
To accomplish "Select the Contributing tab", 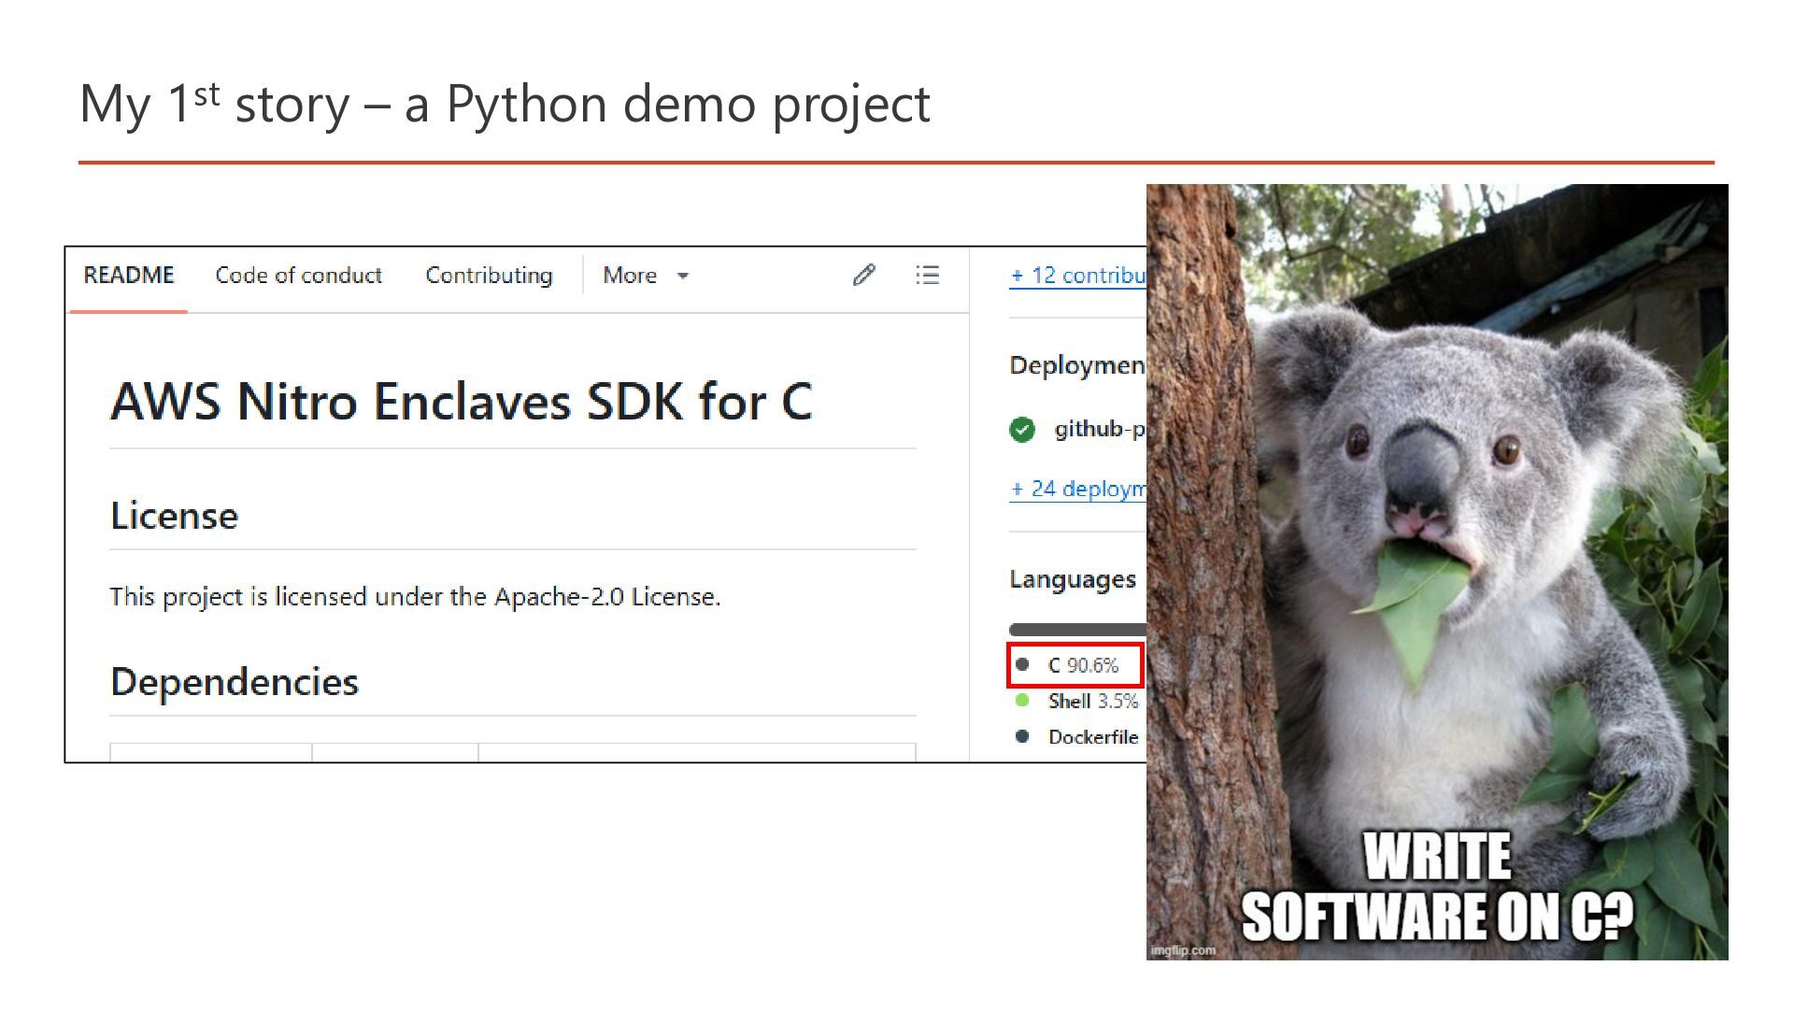I will (x=489, y=276).
